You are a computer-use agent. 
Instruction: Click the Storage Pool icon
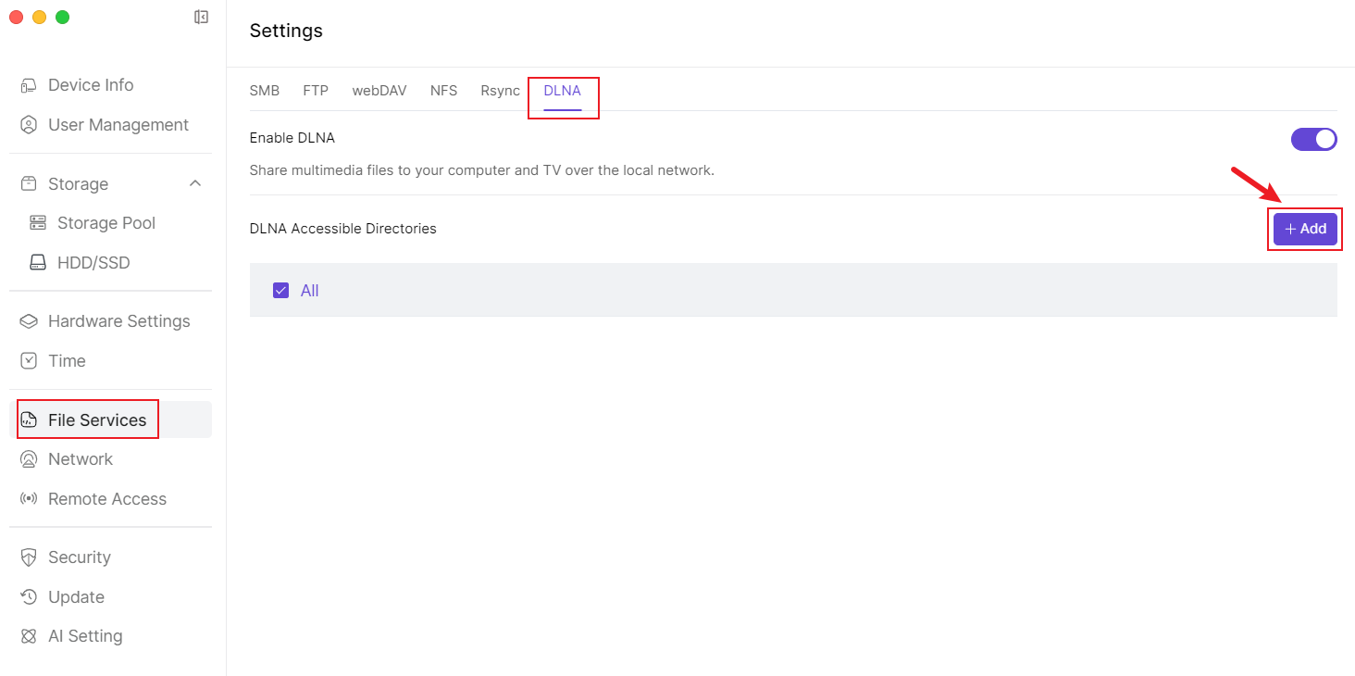(38, 223)
